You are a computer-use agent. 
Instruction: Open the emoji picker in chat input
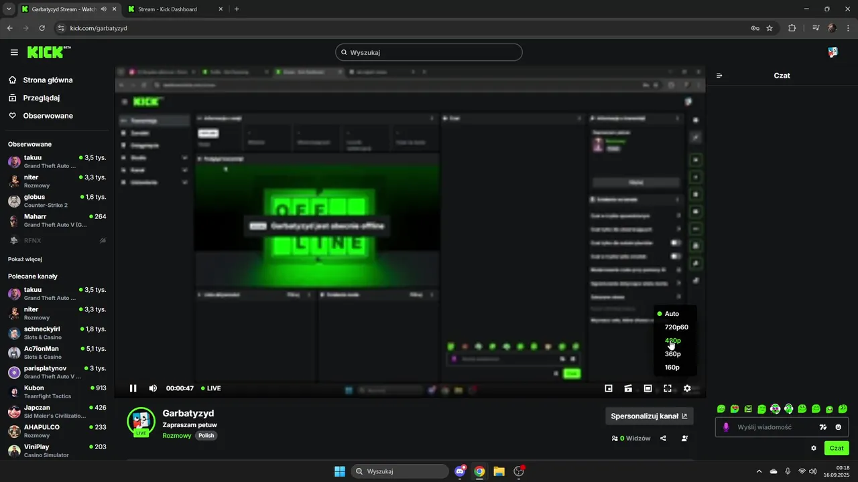838,427
